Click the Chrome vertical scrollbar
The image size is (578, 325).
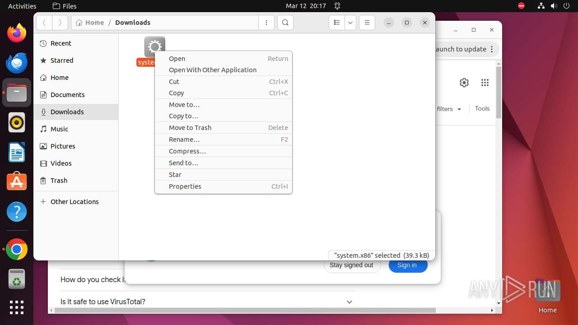[x=499, y=93]
